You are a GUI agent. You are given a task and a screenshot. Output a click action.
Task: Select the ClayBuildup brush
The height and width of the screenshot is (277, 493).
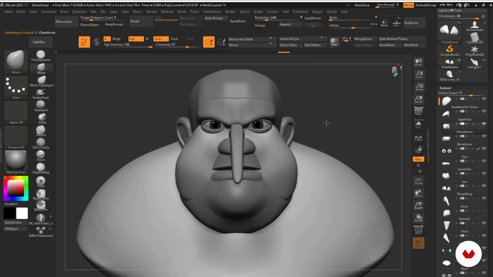41,169
